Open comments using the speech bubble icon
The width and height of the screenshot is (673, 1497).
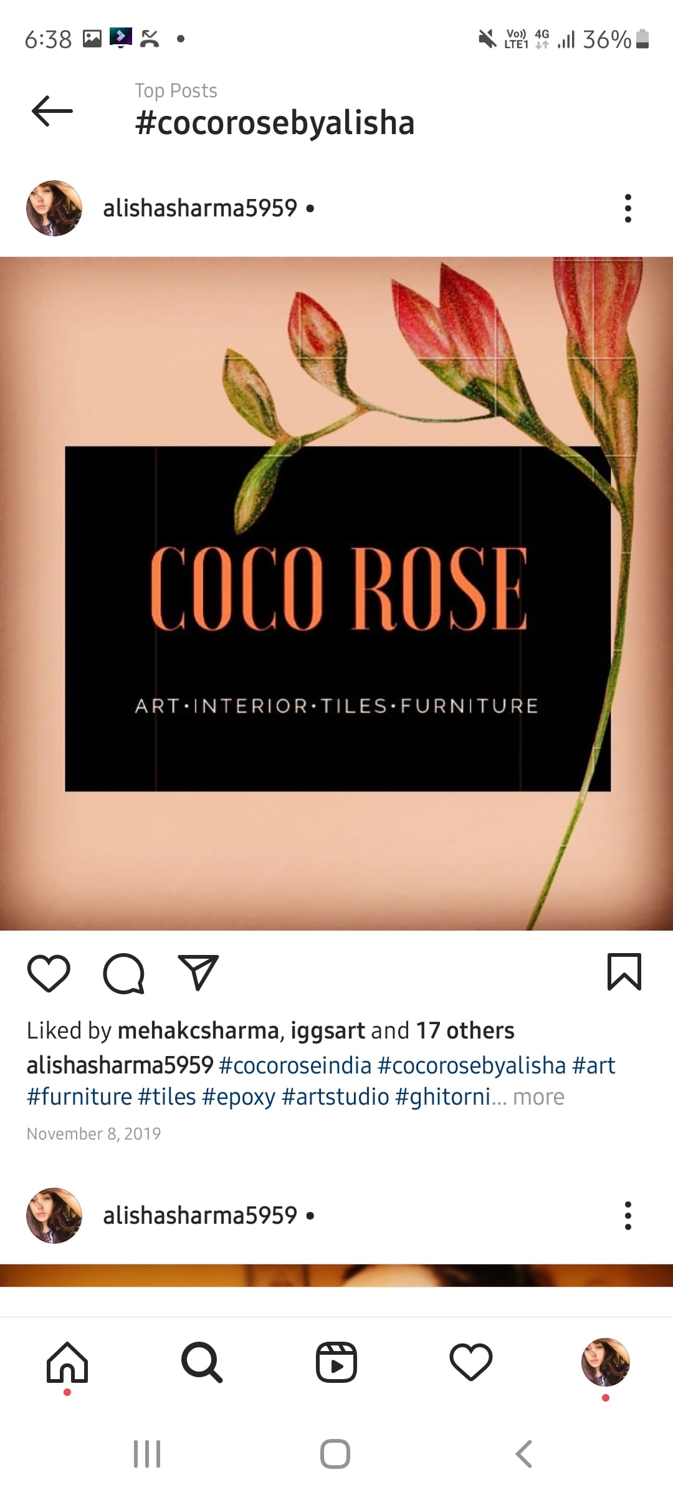tap(123, 972)
